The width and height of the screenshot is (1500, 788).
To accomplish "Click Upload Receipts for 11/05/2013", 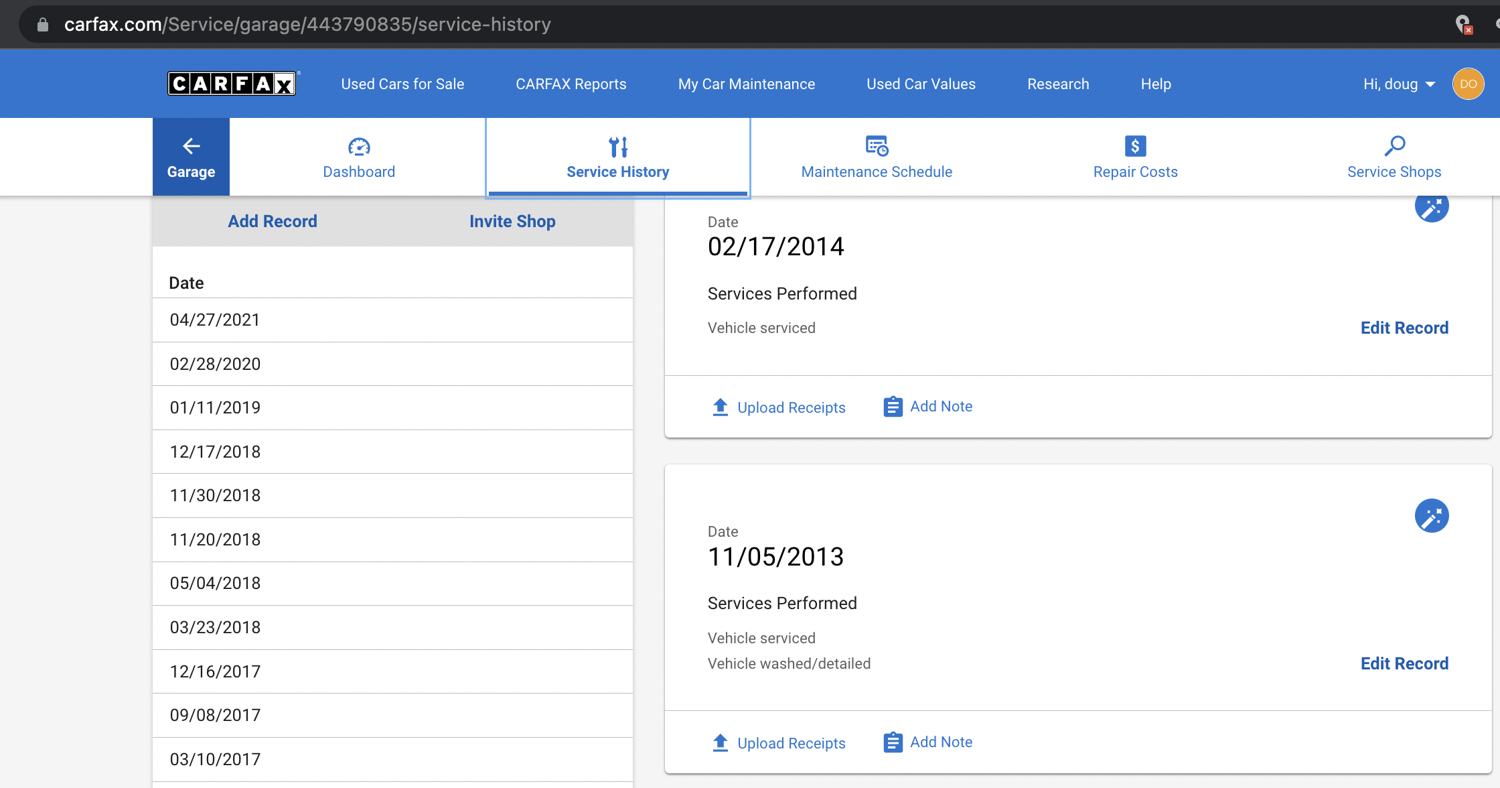I will click(x=779, y=743).
